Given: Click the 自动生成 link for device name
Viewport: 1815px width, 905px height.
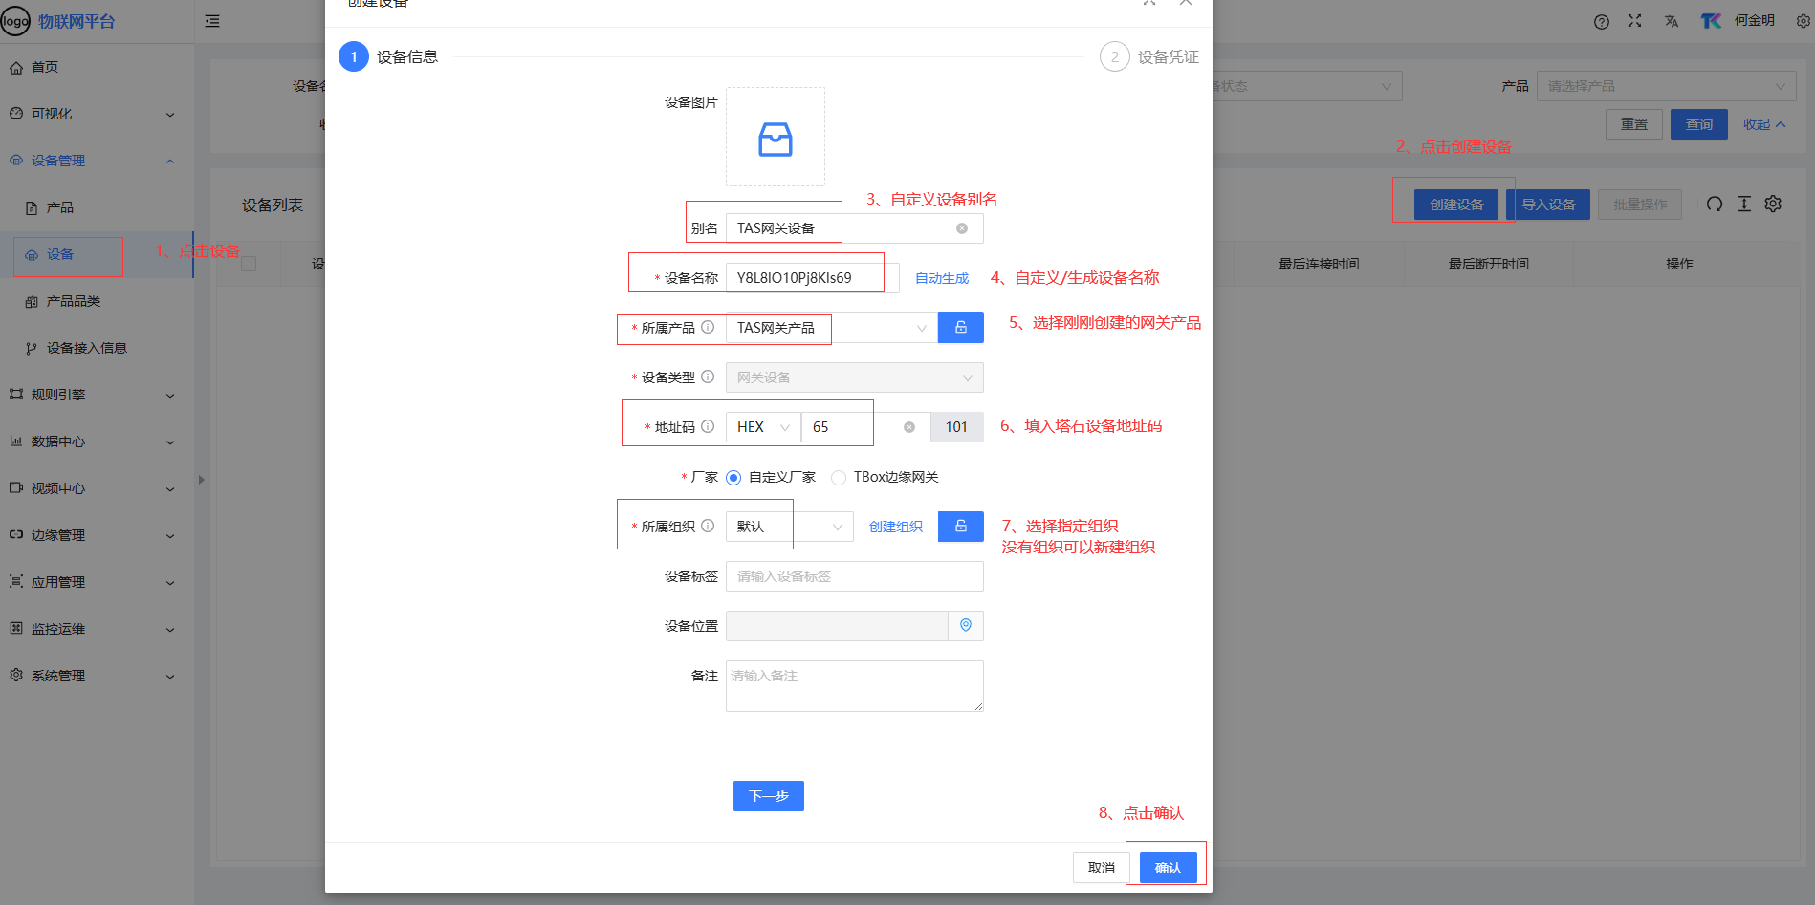Looking at the screenshot, I should (x=941, y=278).
